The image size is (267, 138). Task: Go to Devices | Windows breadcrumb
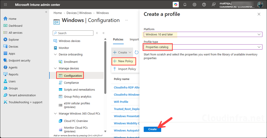click(x=79, y=13)
